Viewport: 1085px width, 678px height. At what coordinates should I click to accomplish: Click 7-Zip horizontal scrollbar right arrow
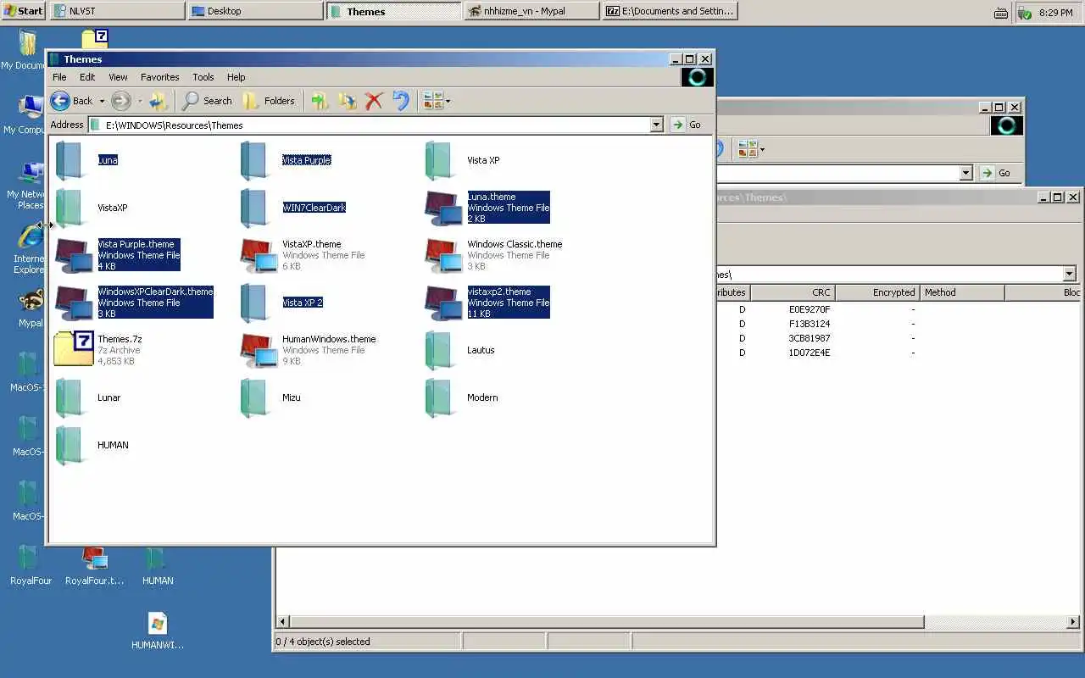point(1073,622)
